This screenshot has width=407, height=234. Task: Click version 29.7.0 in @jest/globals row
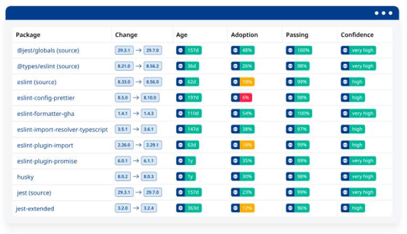coord(153,50)
